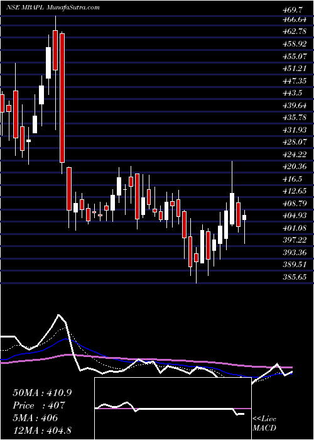
Task: Click the <<Live MACD label
Action: click(x=264, y=424)
